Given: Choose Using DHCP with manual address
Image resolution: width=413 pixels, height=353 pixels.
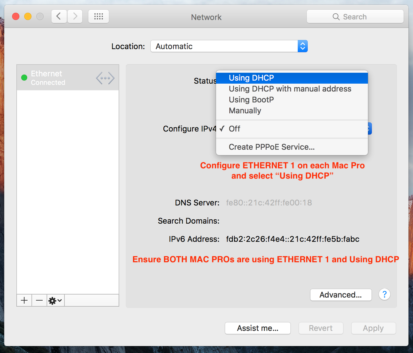Looking at the screenshot, I should tap(292, 89).
